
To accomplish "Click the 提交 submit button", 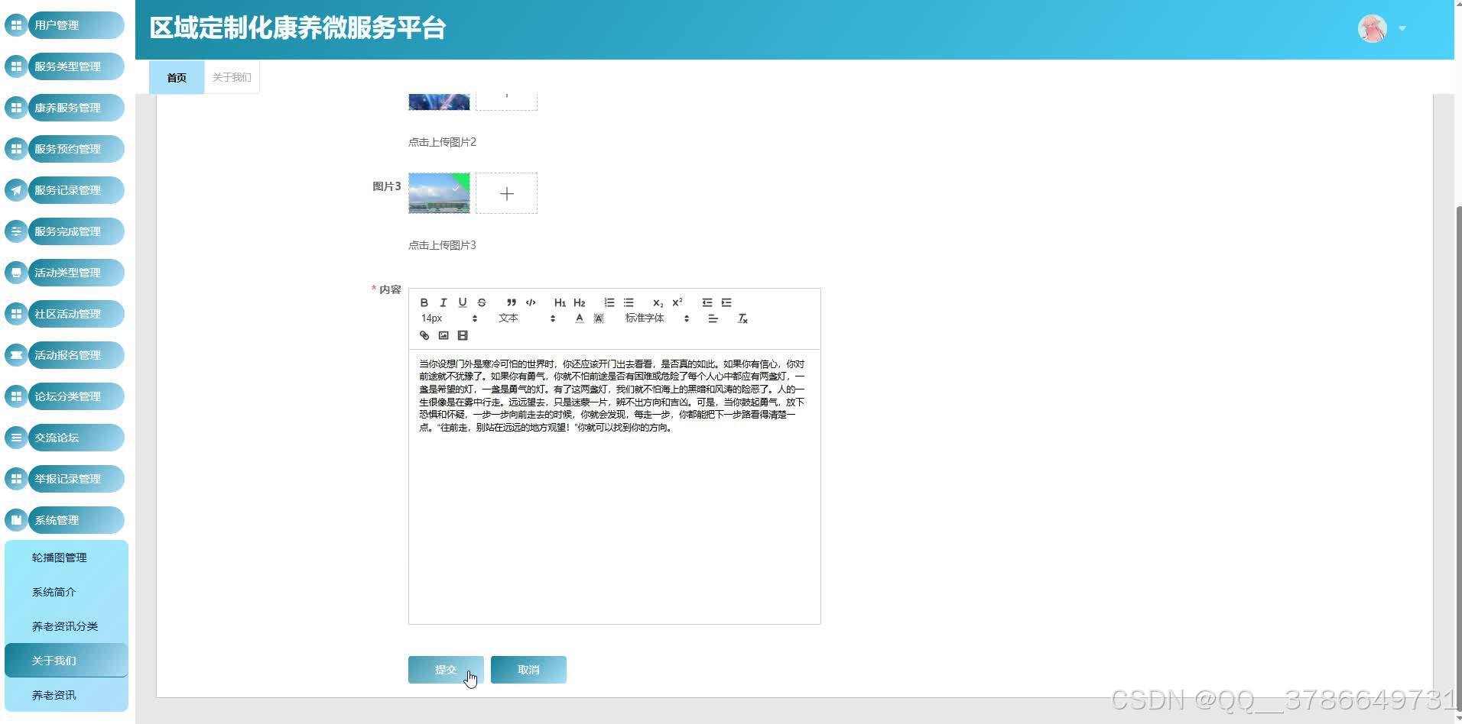I will (446, 670).
